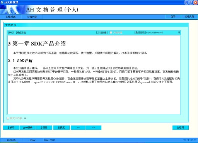Click the 文档内容 panel title bar
The width and height of the screenshot is (198, 143).
(x=96, y=25)
